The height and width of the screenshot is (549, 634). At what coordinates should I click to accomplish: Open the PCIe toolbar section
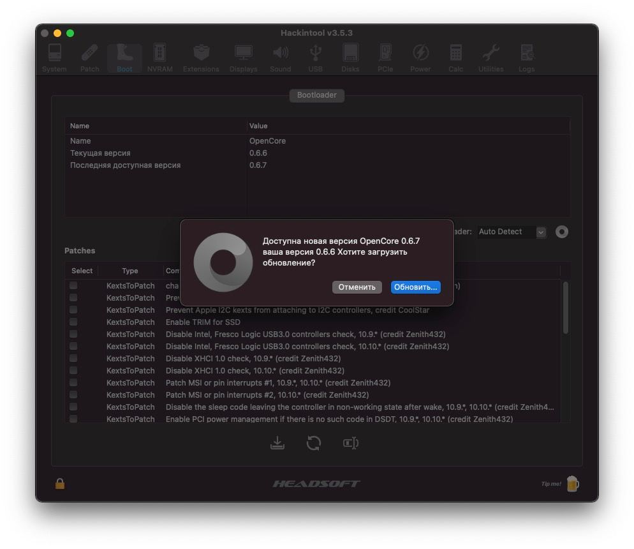coord(385,58)
